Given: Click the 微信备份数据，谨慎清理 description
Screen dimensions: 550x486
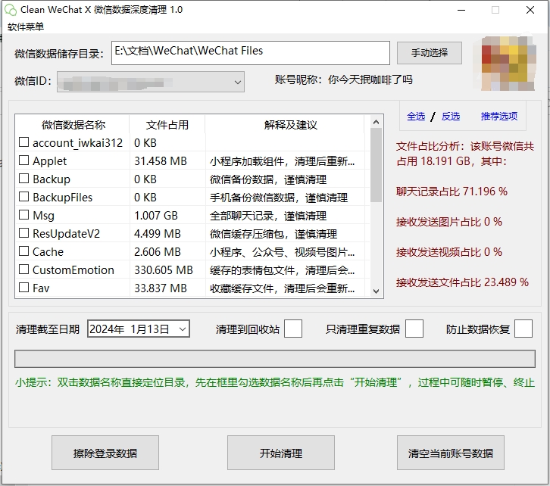Looking at the screenshot, I should click(268, 179).
